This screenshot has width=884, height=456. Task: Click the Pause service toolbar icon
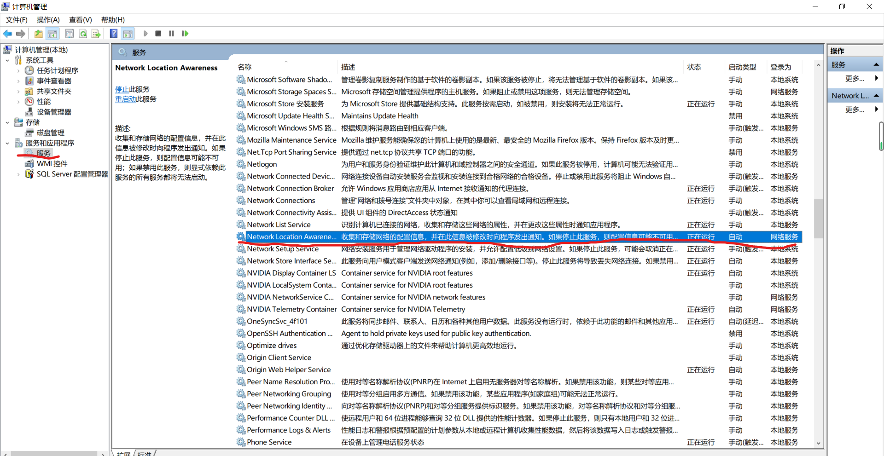pos(171,34)
